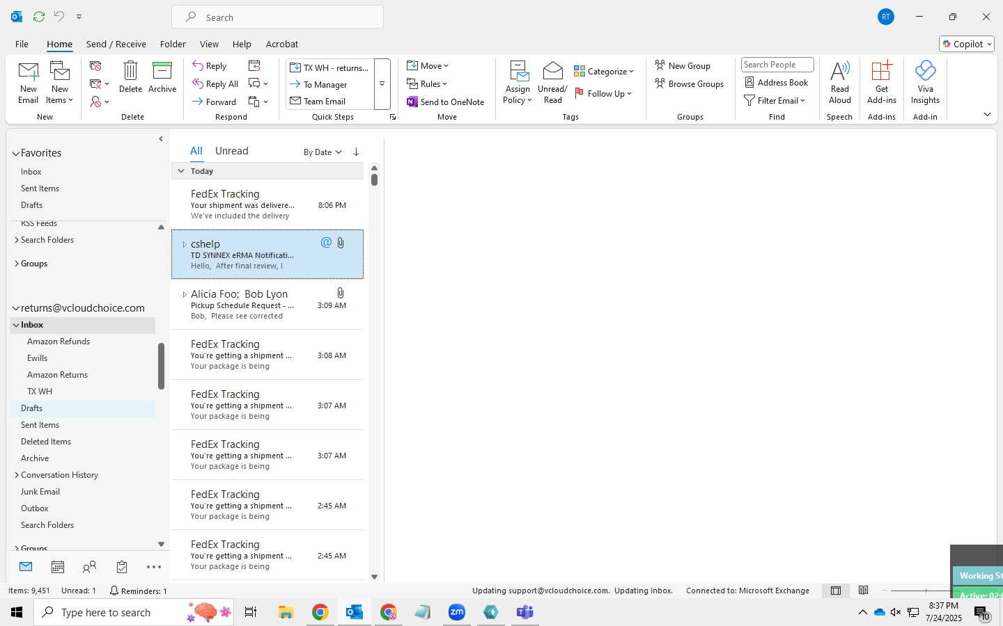Open the View ribbon tab

pyautogui.click(x=209, y=44)
